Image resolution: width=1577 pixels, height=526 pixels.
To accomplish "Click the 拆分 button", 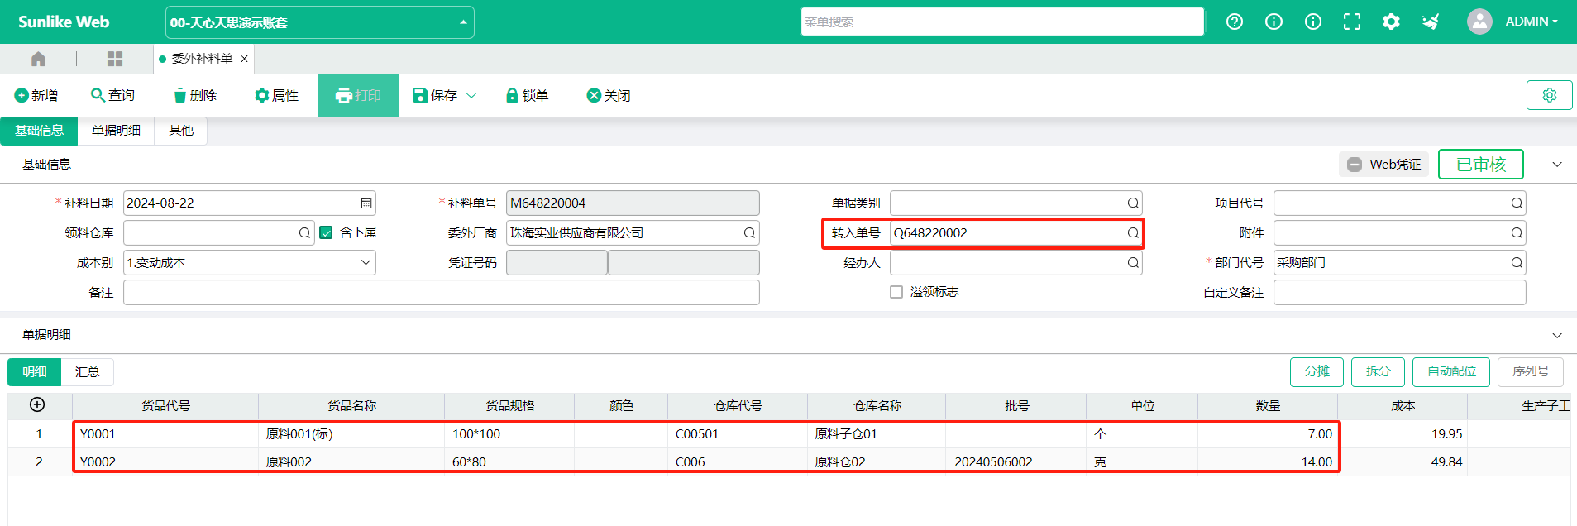I will pyautogui.click(x=1378, y=372).
